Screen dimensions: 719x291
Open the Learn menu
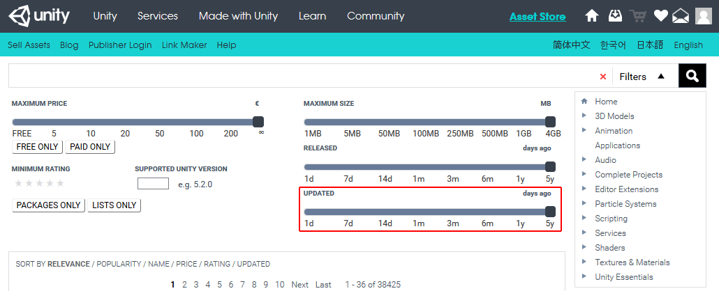[312, 16]
